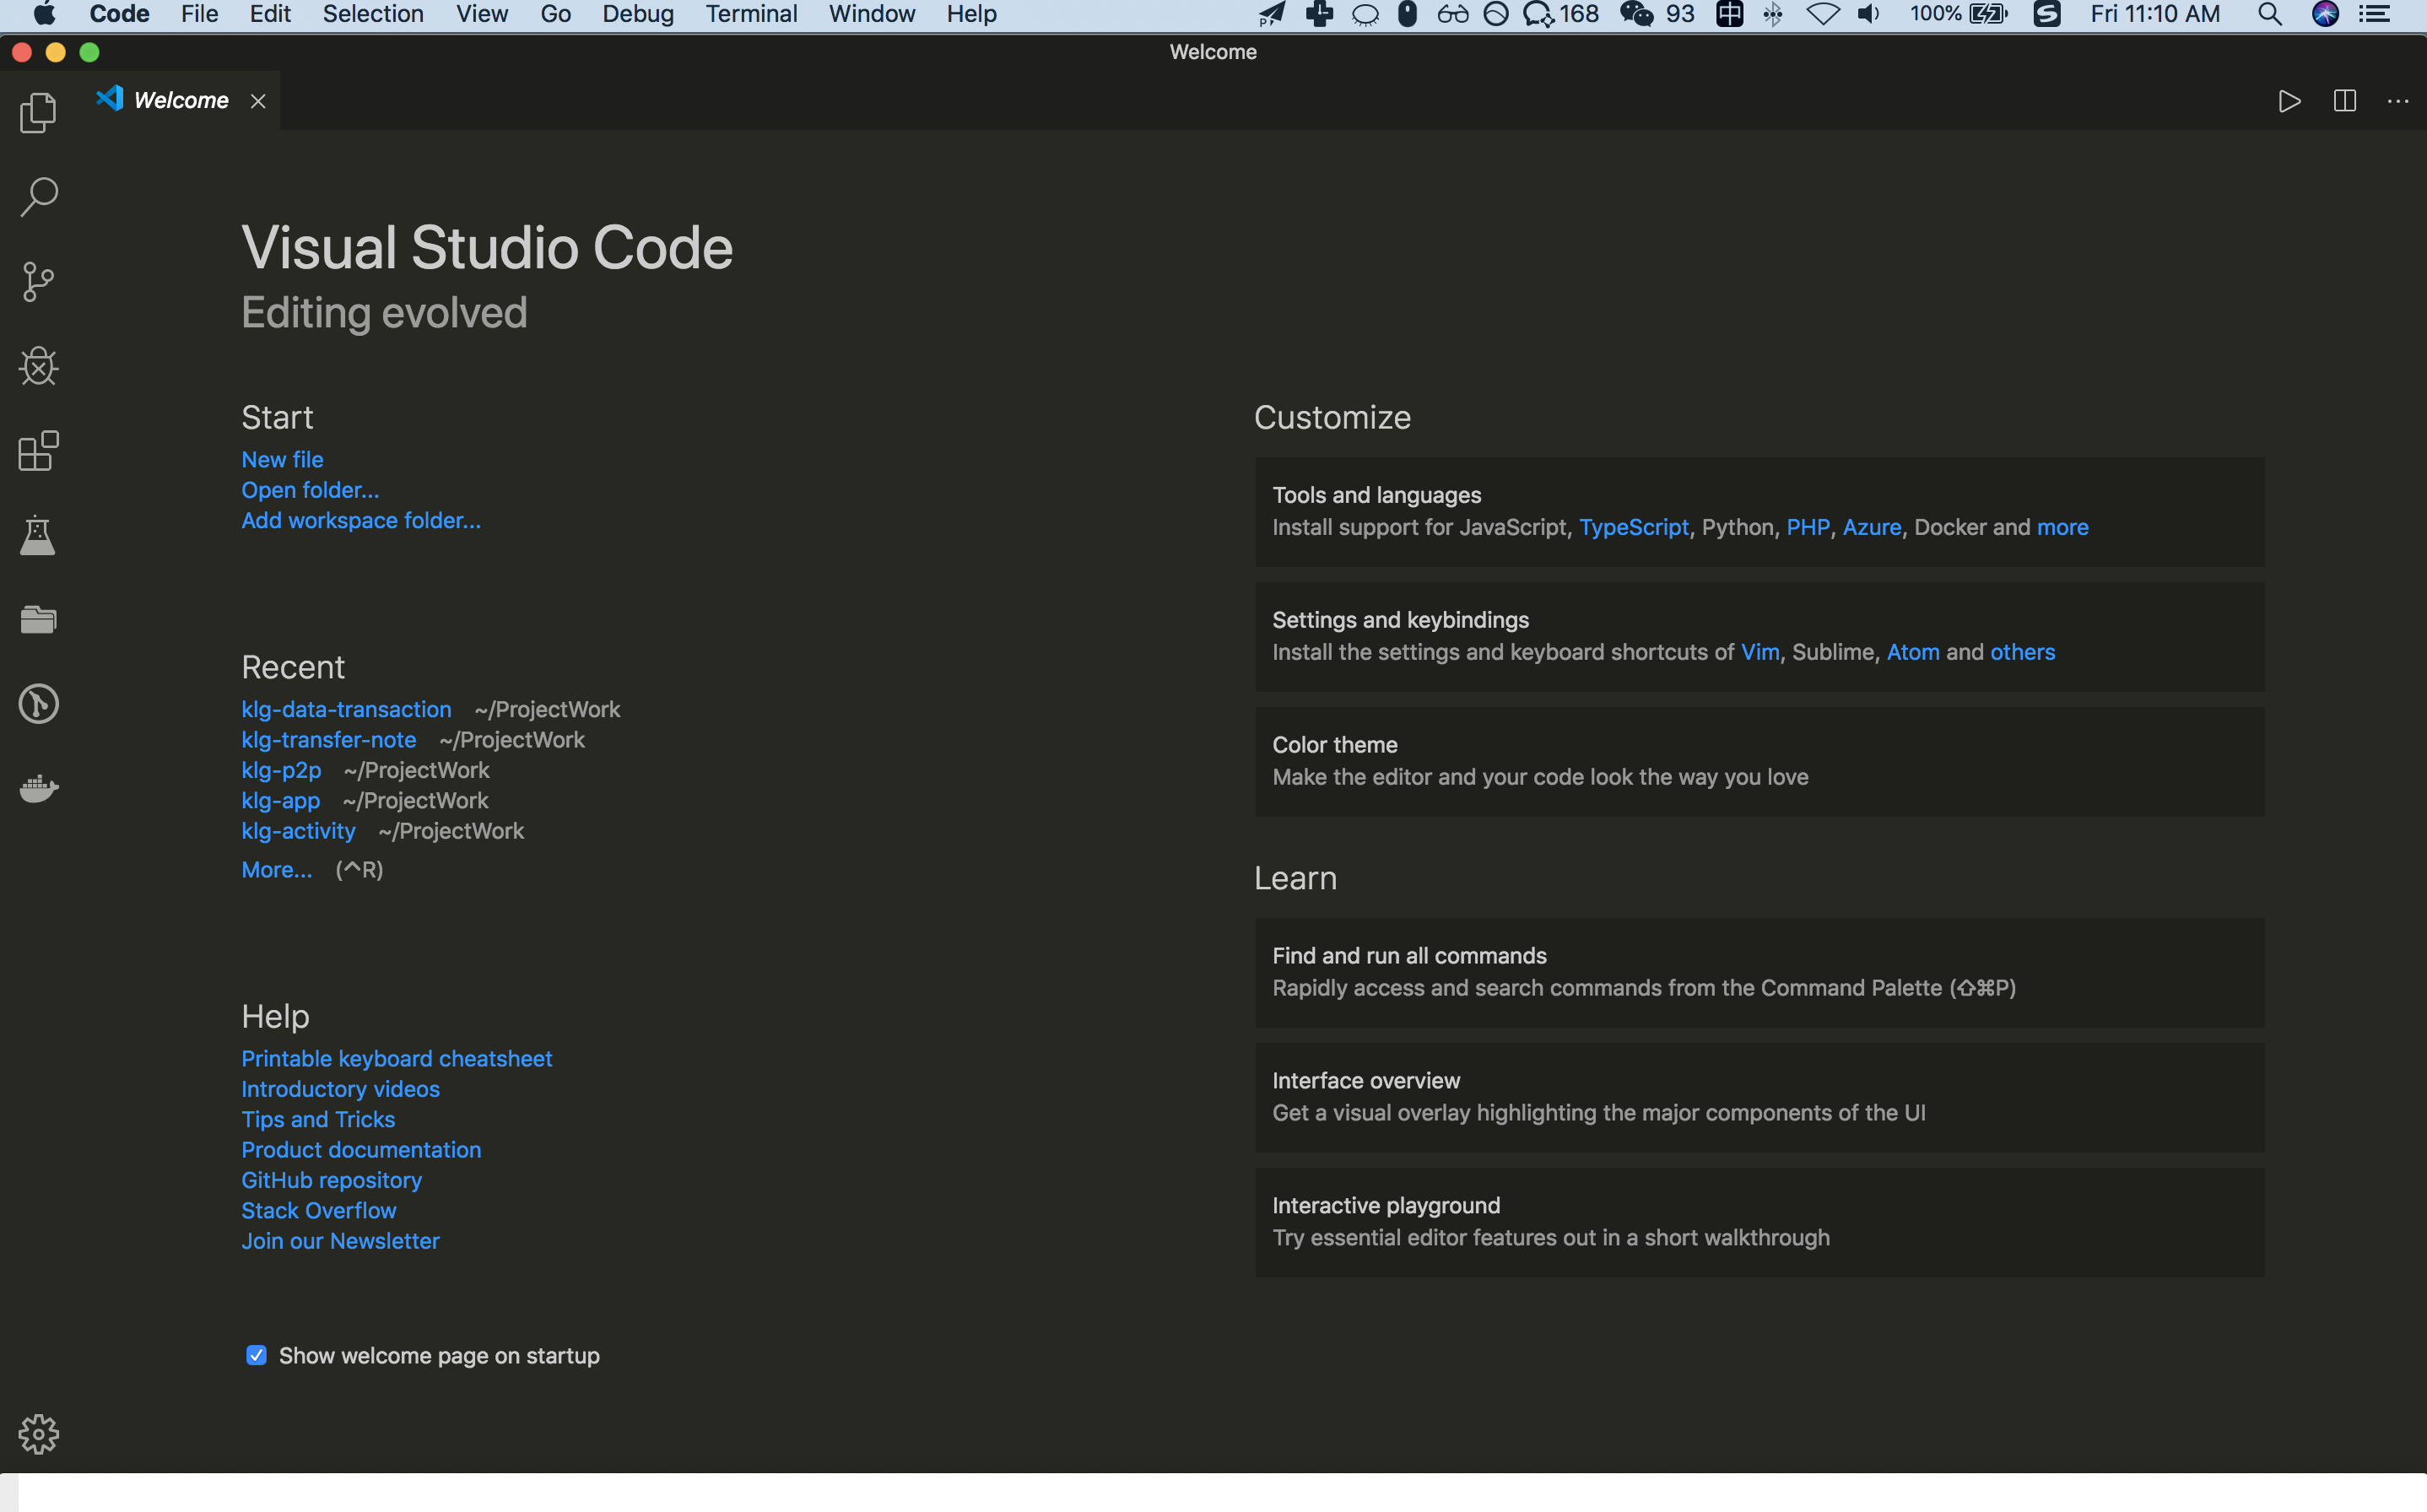Click the Wi-Fi status icon

(1822, 14)
